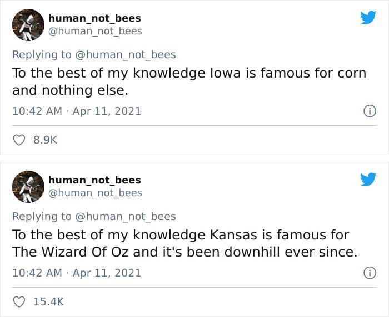Open the human_not_bees display name in the first tweet
389x317 pixels.
[94, 19]
